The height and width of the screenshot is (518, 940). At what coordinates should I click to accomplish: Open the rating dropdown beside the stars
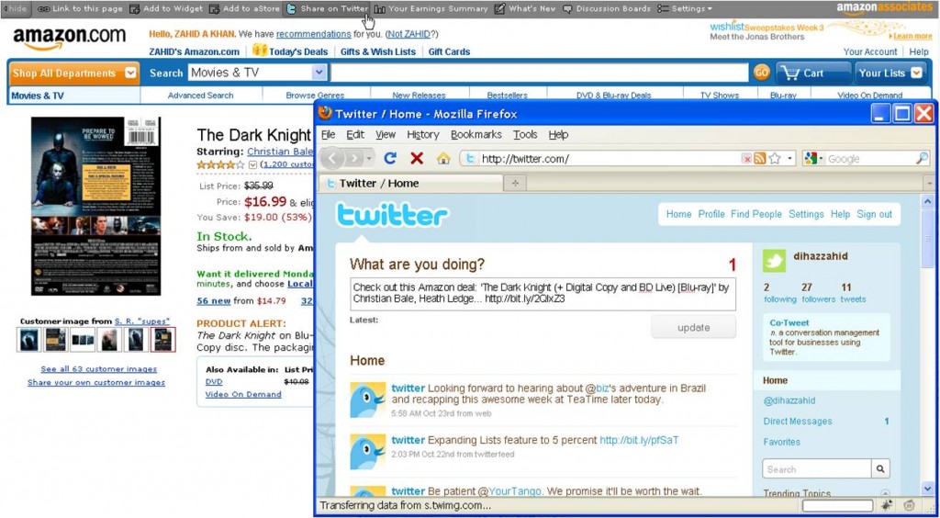click(x=252, y=164)
